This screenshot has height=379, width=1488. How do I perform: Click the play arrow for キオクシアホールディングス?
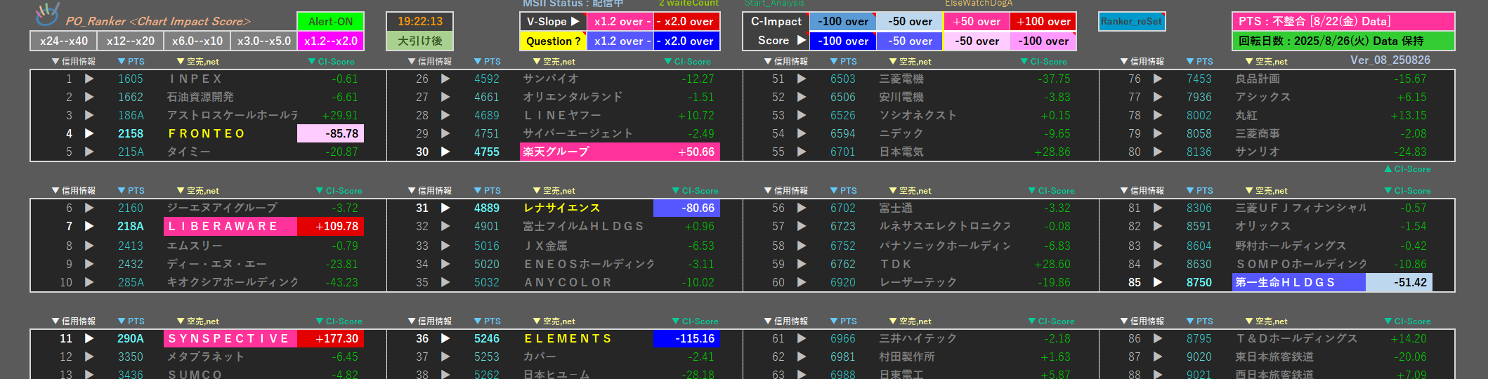click(x=89, y=282)
